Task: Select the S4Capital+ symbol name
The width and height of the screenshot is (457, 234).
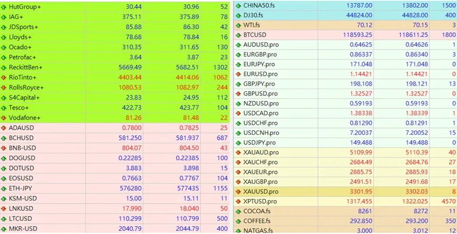Action: point(24,97)
